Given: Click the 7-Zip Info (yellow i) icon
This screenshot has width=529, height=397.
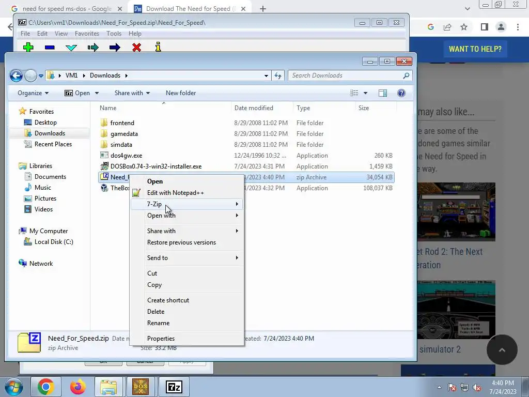Looking at the screenshot, I should click(x=158, y=47).
